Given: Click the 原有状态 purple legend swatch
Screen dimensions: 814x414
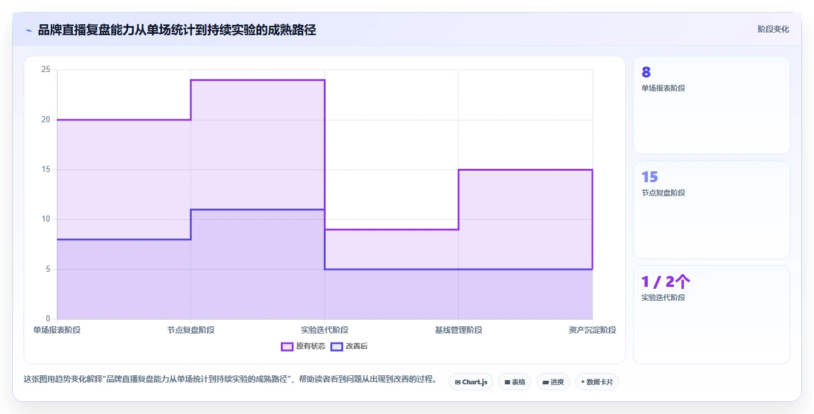Looking at the screenshot, I should tap(287, 346).
